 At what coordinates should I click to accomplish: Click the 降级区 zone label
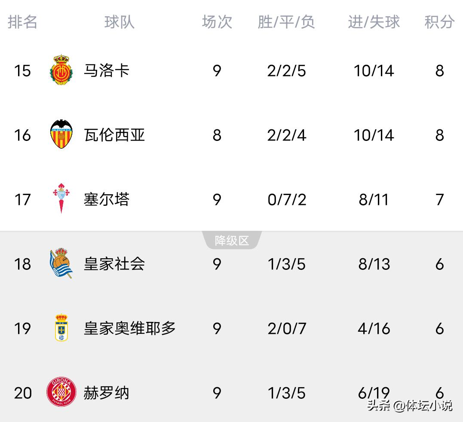pyautogui.click(x=232, y=241)
